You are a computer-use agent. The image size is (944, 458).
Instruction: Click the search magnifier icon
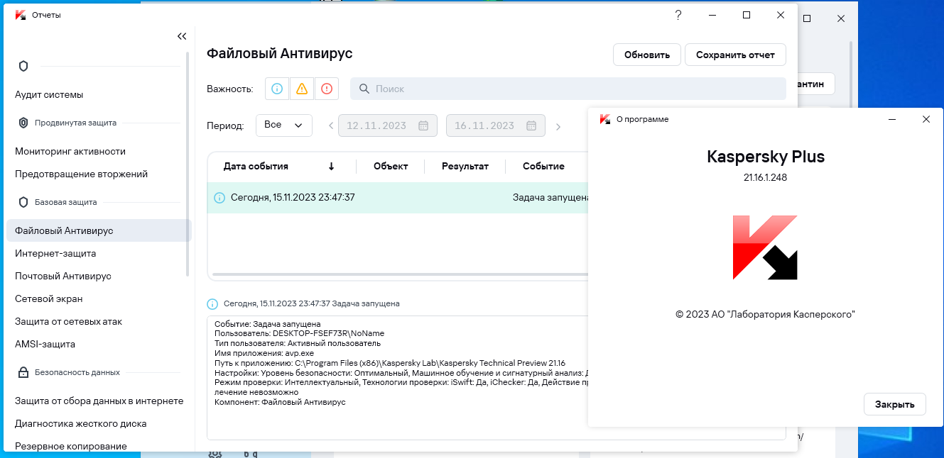click(x=364, y=89)
